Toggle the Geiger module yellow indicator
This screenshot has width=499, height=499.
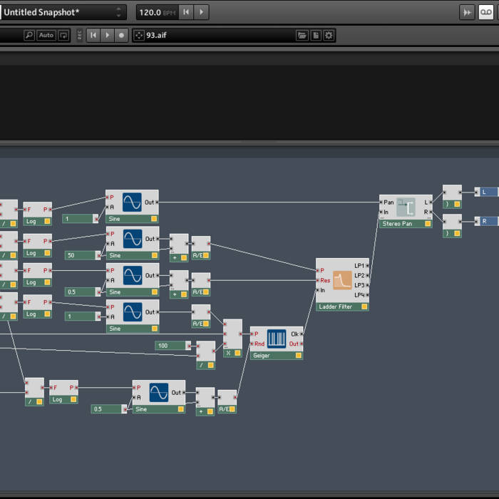(x=299, y=355)
